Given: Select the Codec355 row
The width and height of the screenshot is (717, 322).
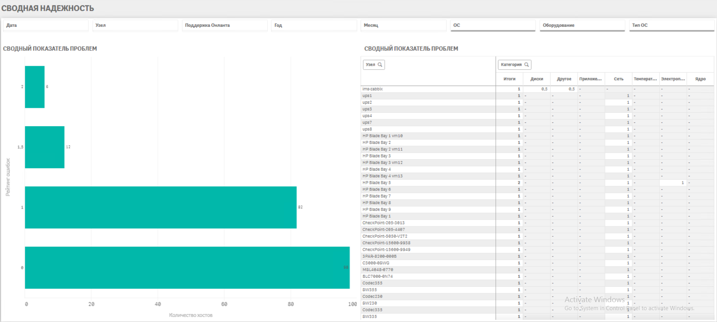Looking at the screenshot, I should coord(428,283).
